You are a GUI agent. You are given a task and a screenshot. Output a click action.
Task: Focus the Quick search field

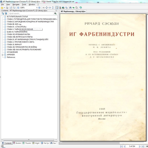click(x=31, y=14)
